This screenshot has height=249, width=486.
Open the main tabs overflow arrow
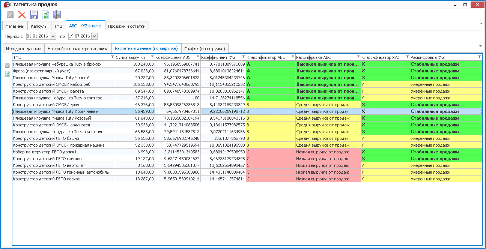pyautogui.click(x=481, y=23)
